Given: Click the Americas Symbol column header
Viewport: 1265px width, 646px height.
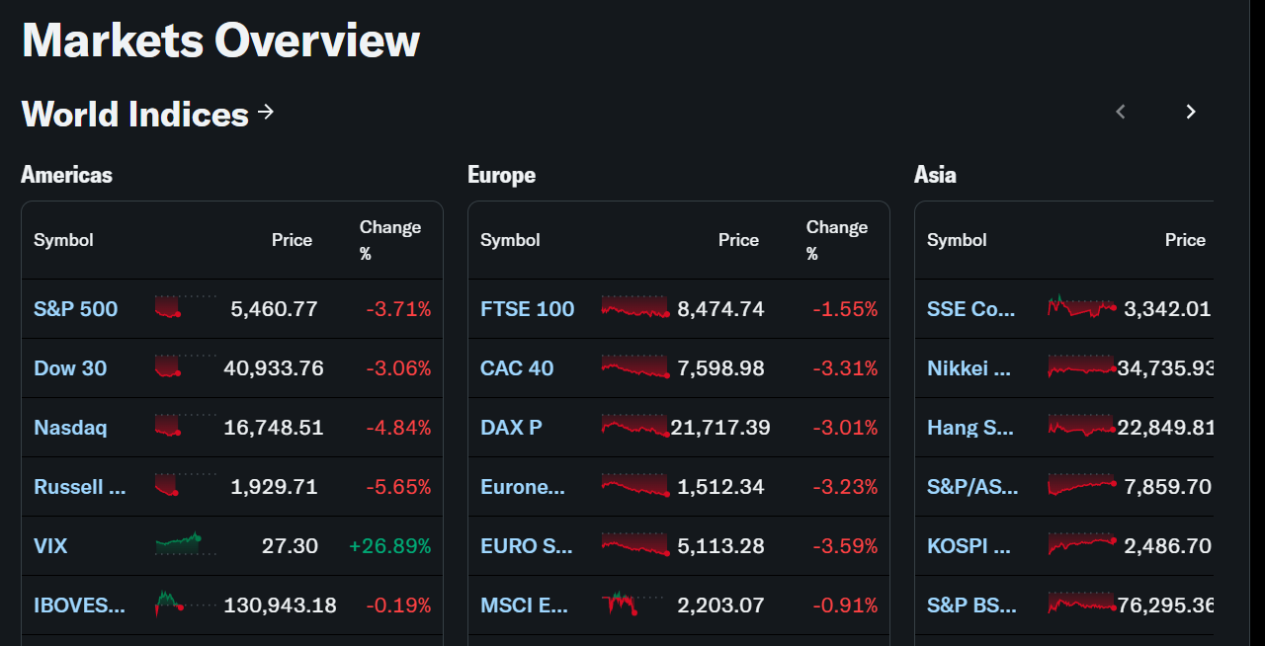Looking at the screenshot, I should click(x=63, y=240).
